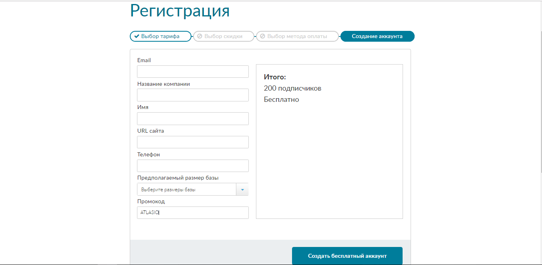The image size is (542, 265).
Task: Click the blue arrow icon of base size dropdown
Action: click(x=242, y=190)
